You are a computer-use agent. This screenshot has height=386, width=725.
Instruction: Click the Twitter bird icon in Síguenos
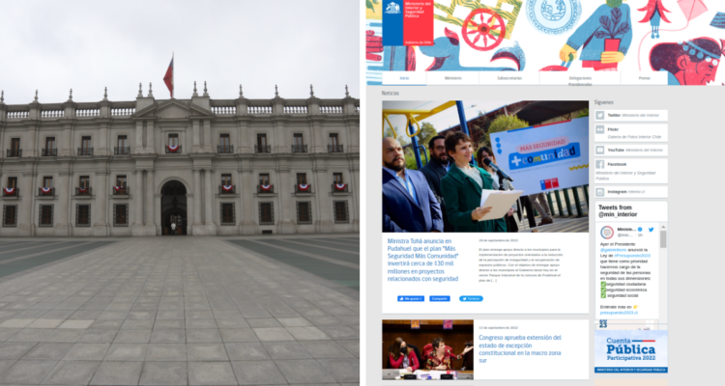tap(600, 116)
